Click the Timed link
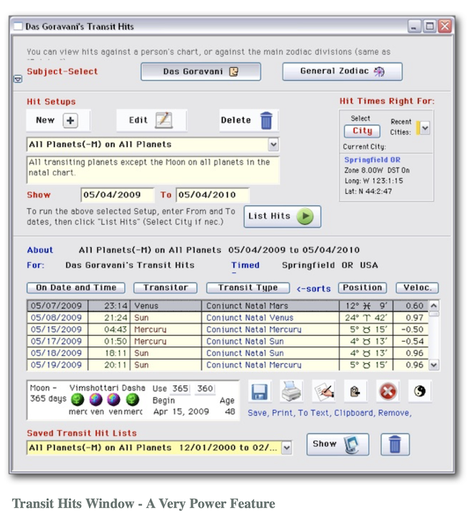472x521 pixels. coord(245,265)
